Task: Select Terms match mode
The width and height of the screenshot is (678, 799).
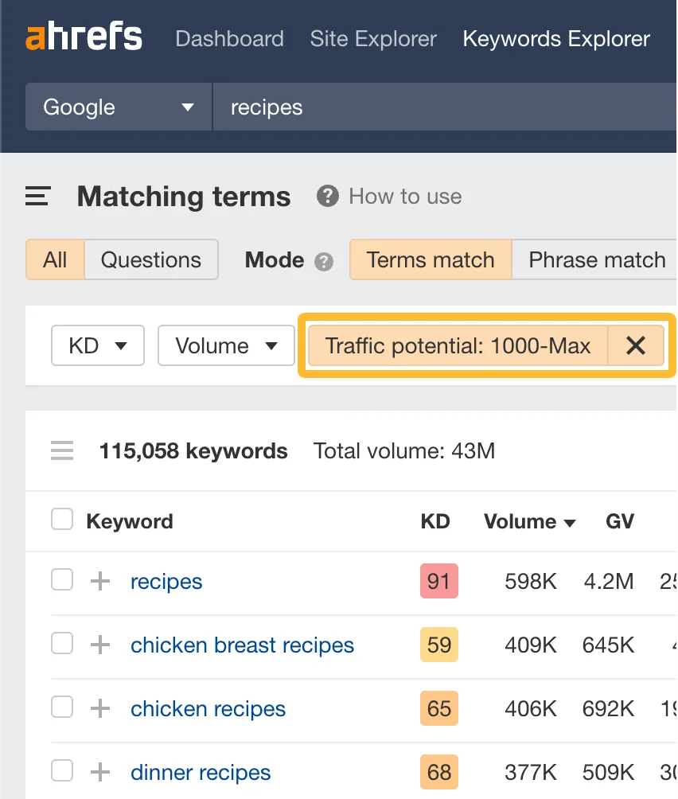Action: (x=431, y=260)
